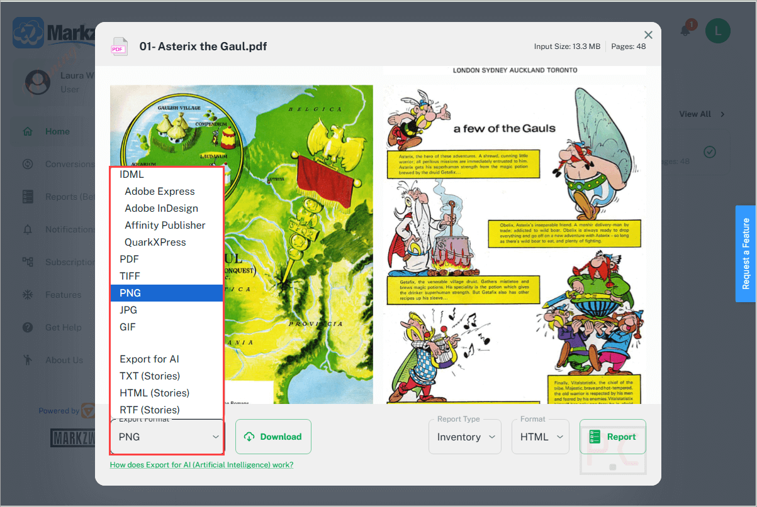Click Pages: 48 text

pos(629,46)
